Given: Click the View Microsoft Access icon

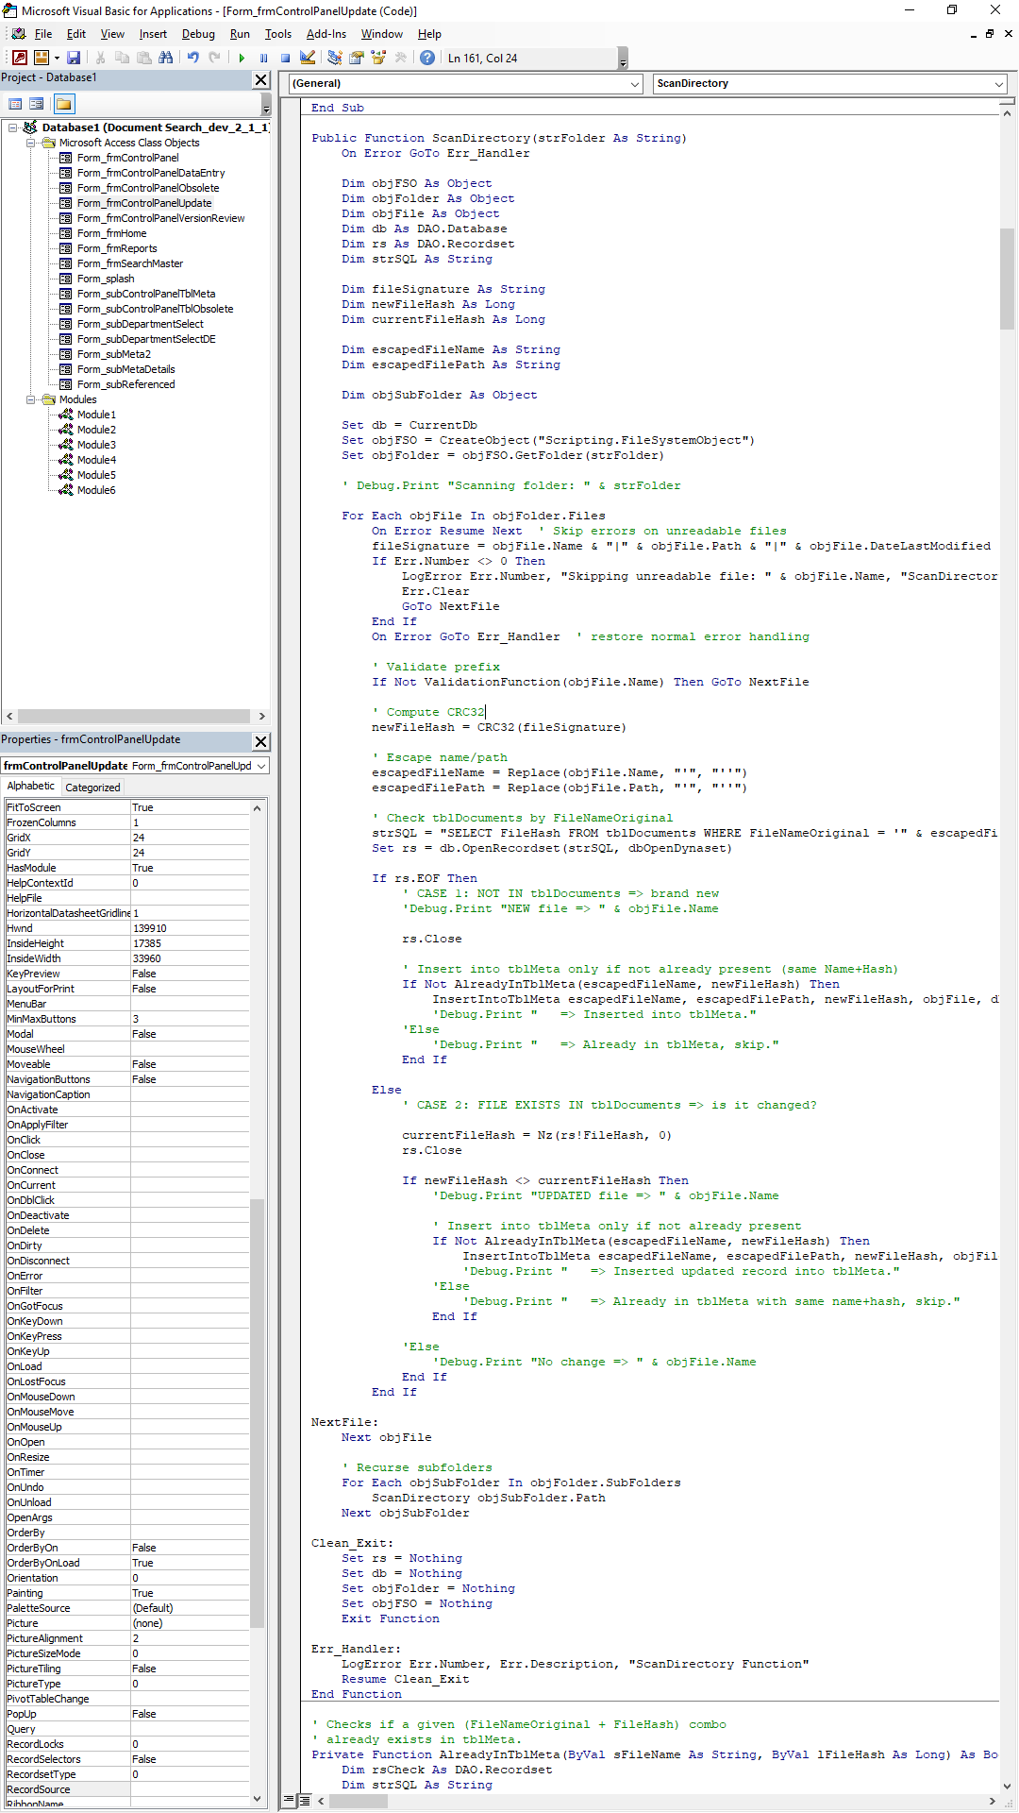Looking at the screenshot, I should point(19,58).
